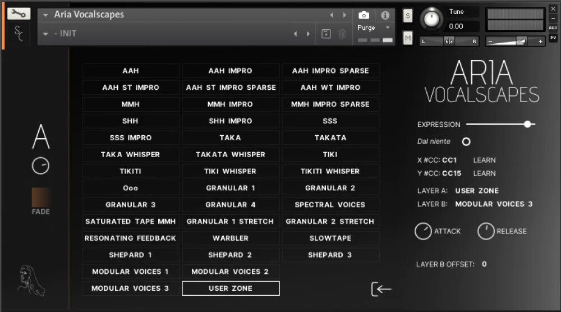Select layer A icon on left

point(41,136)
